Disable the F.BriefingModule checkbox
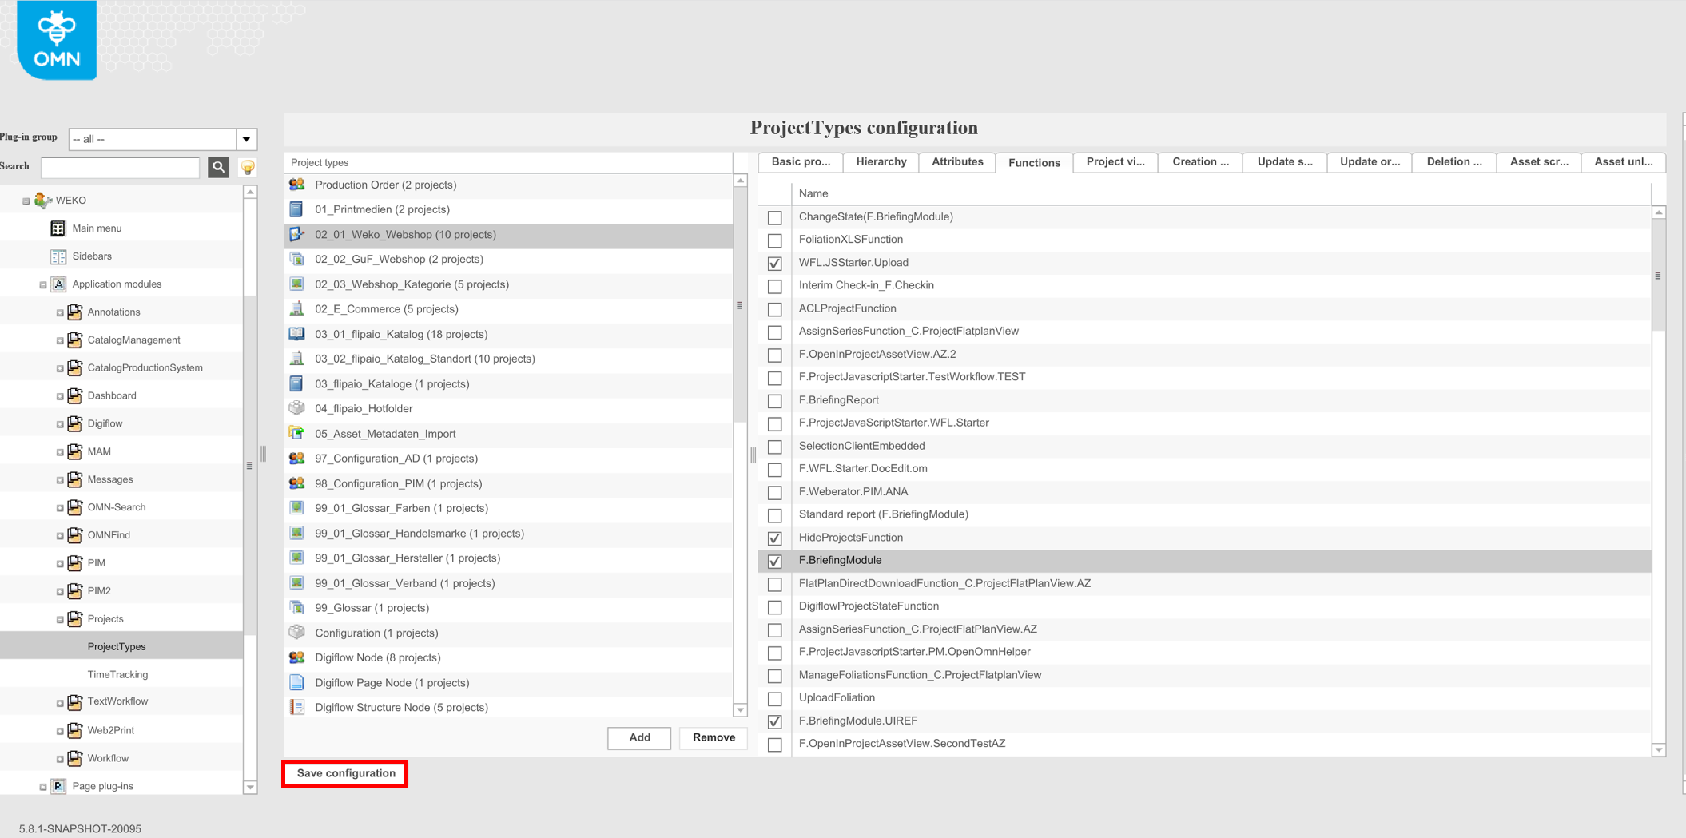 [775, 561]
